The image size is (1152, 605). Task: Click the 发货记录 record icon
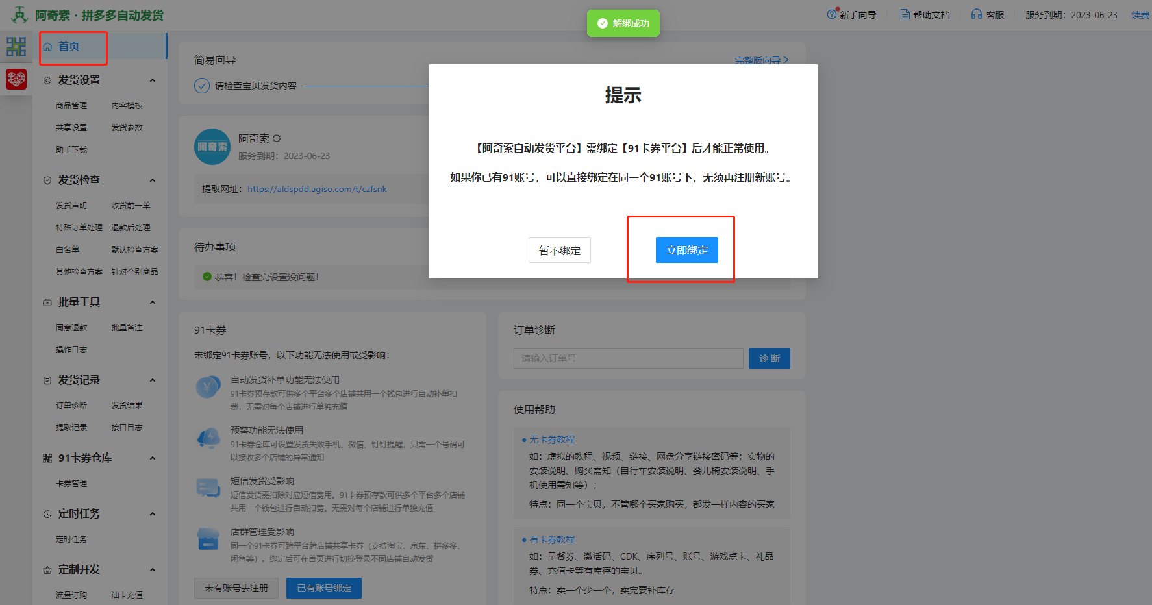pos(47,380)
